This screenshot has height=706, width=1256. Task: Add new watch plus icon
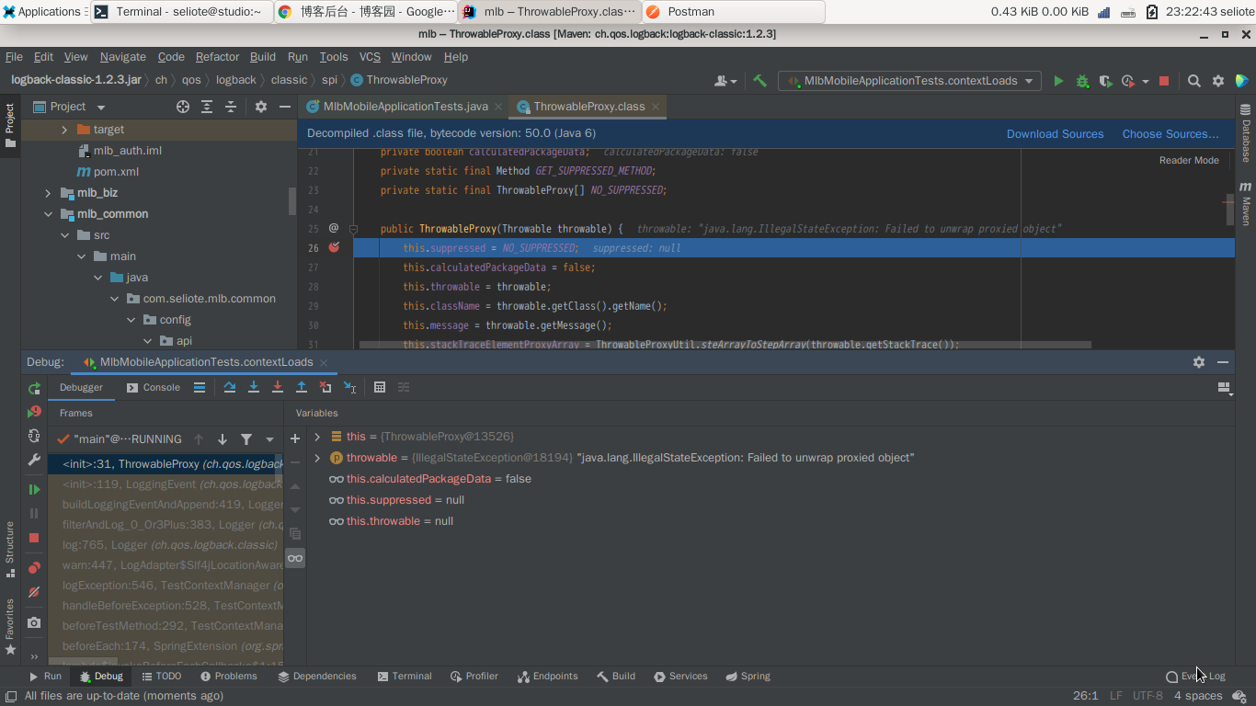pyautogui.click(x=295, y=438)
